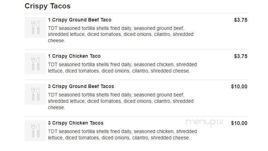
Task: Click the description under 1 Crispy Ground Beef Taco
Action: pyautogui.click(x=120, y=34)
